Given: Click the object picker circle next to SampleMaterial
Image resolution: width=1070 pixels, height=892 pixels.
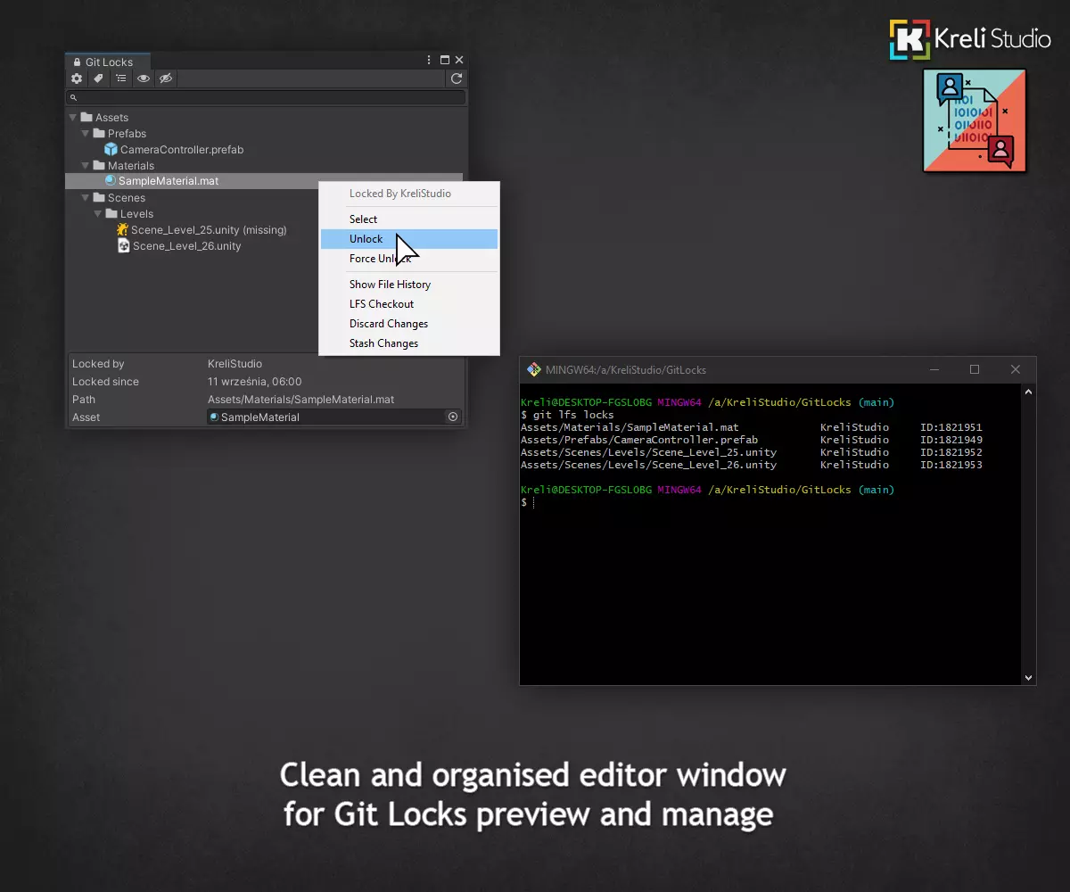Looking at the screenshot, I should [453, 417].
